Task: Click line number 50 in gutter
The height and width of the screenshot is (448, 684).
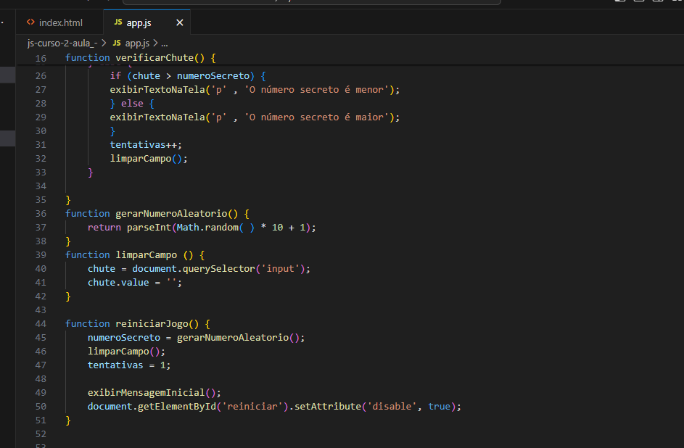Action: point(41,407)
